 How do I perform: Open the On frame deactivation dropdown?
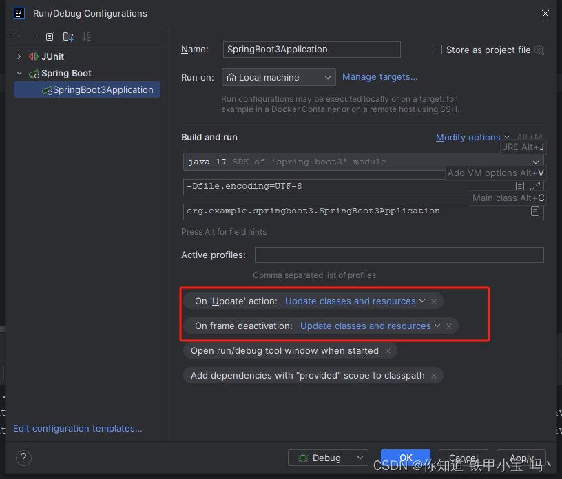point(370,326)
